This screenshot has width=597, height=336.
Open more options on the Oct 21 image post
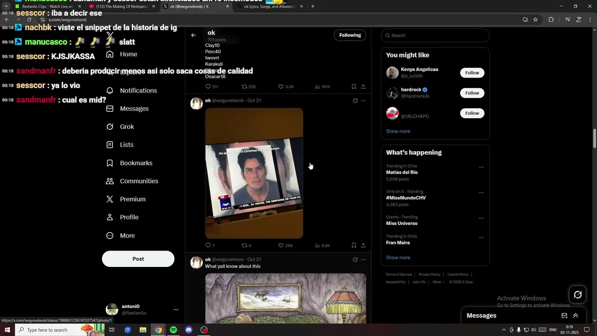tap(363, 101)
